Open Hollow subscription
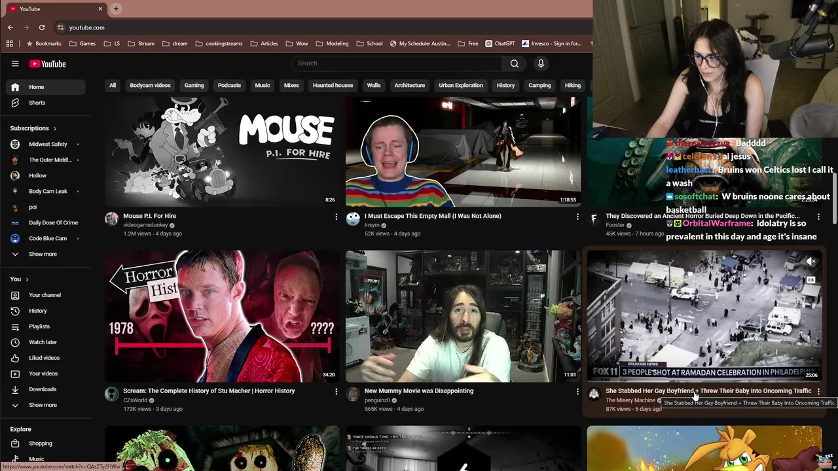 point(45,175)
